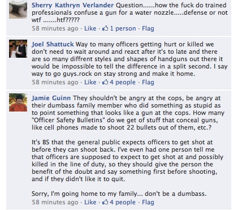This screenshot has width=242, height=210.
Task: Click the thumbs-up icon under Jamie Guinn's comment
Action: tap(105, 202)
